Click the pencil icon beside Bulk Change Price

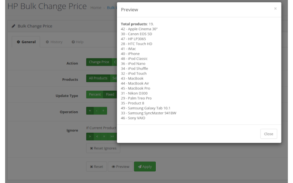(13, 26)
